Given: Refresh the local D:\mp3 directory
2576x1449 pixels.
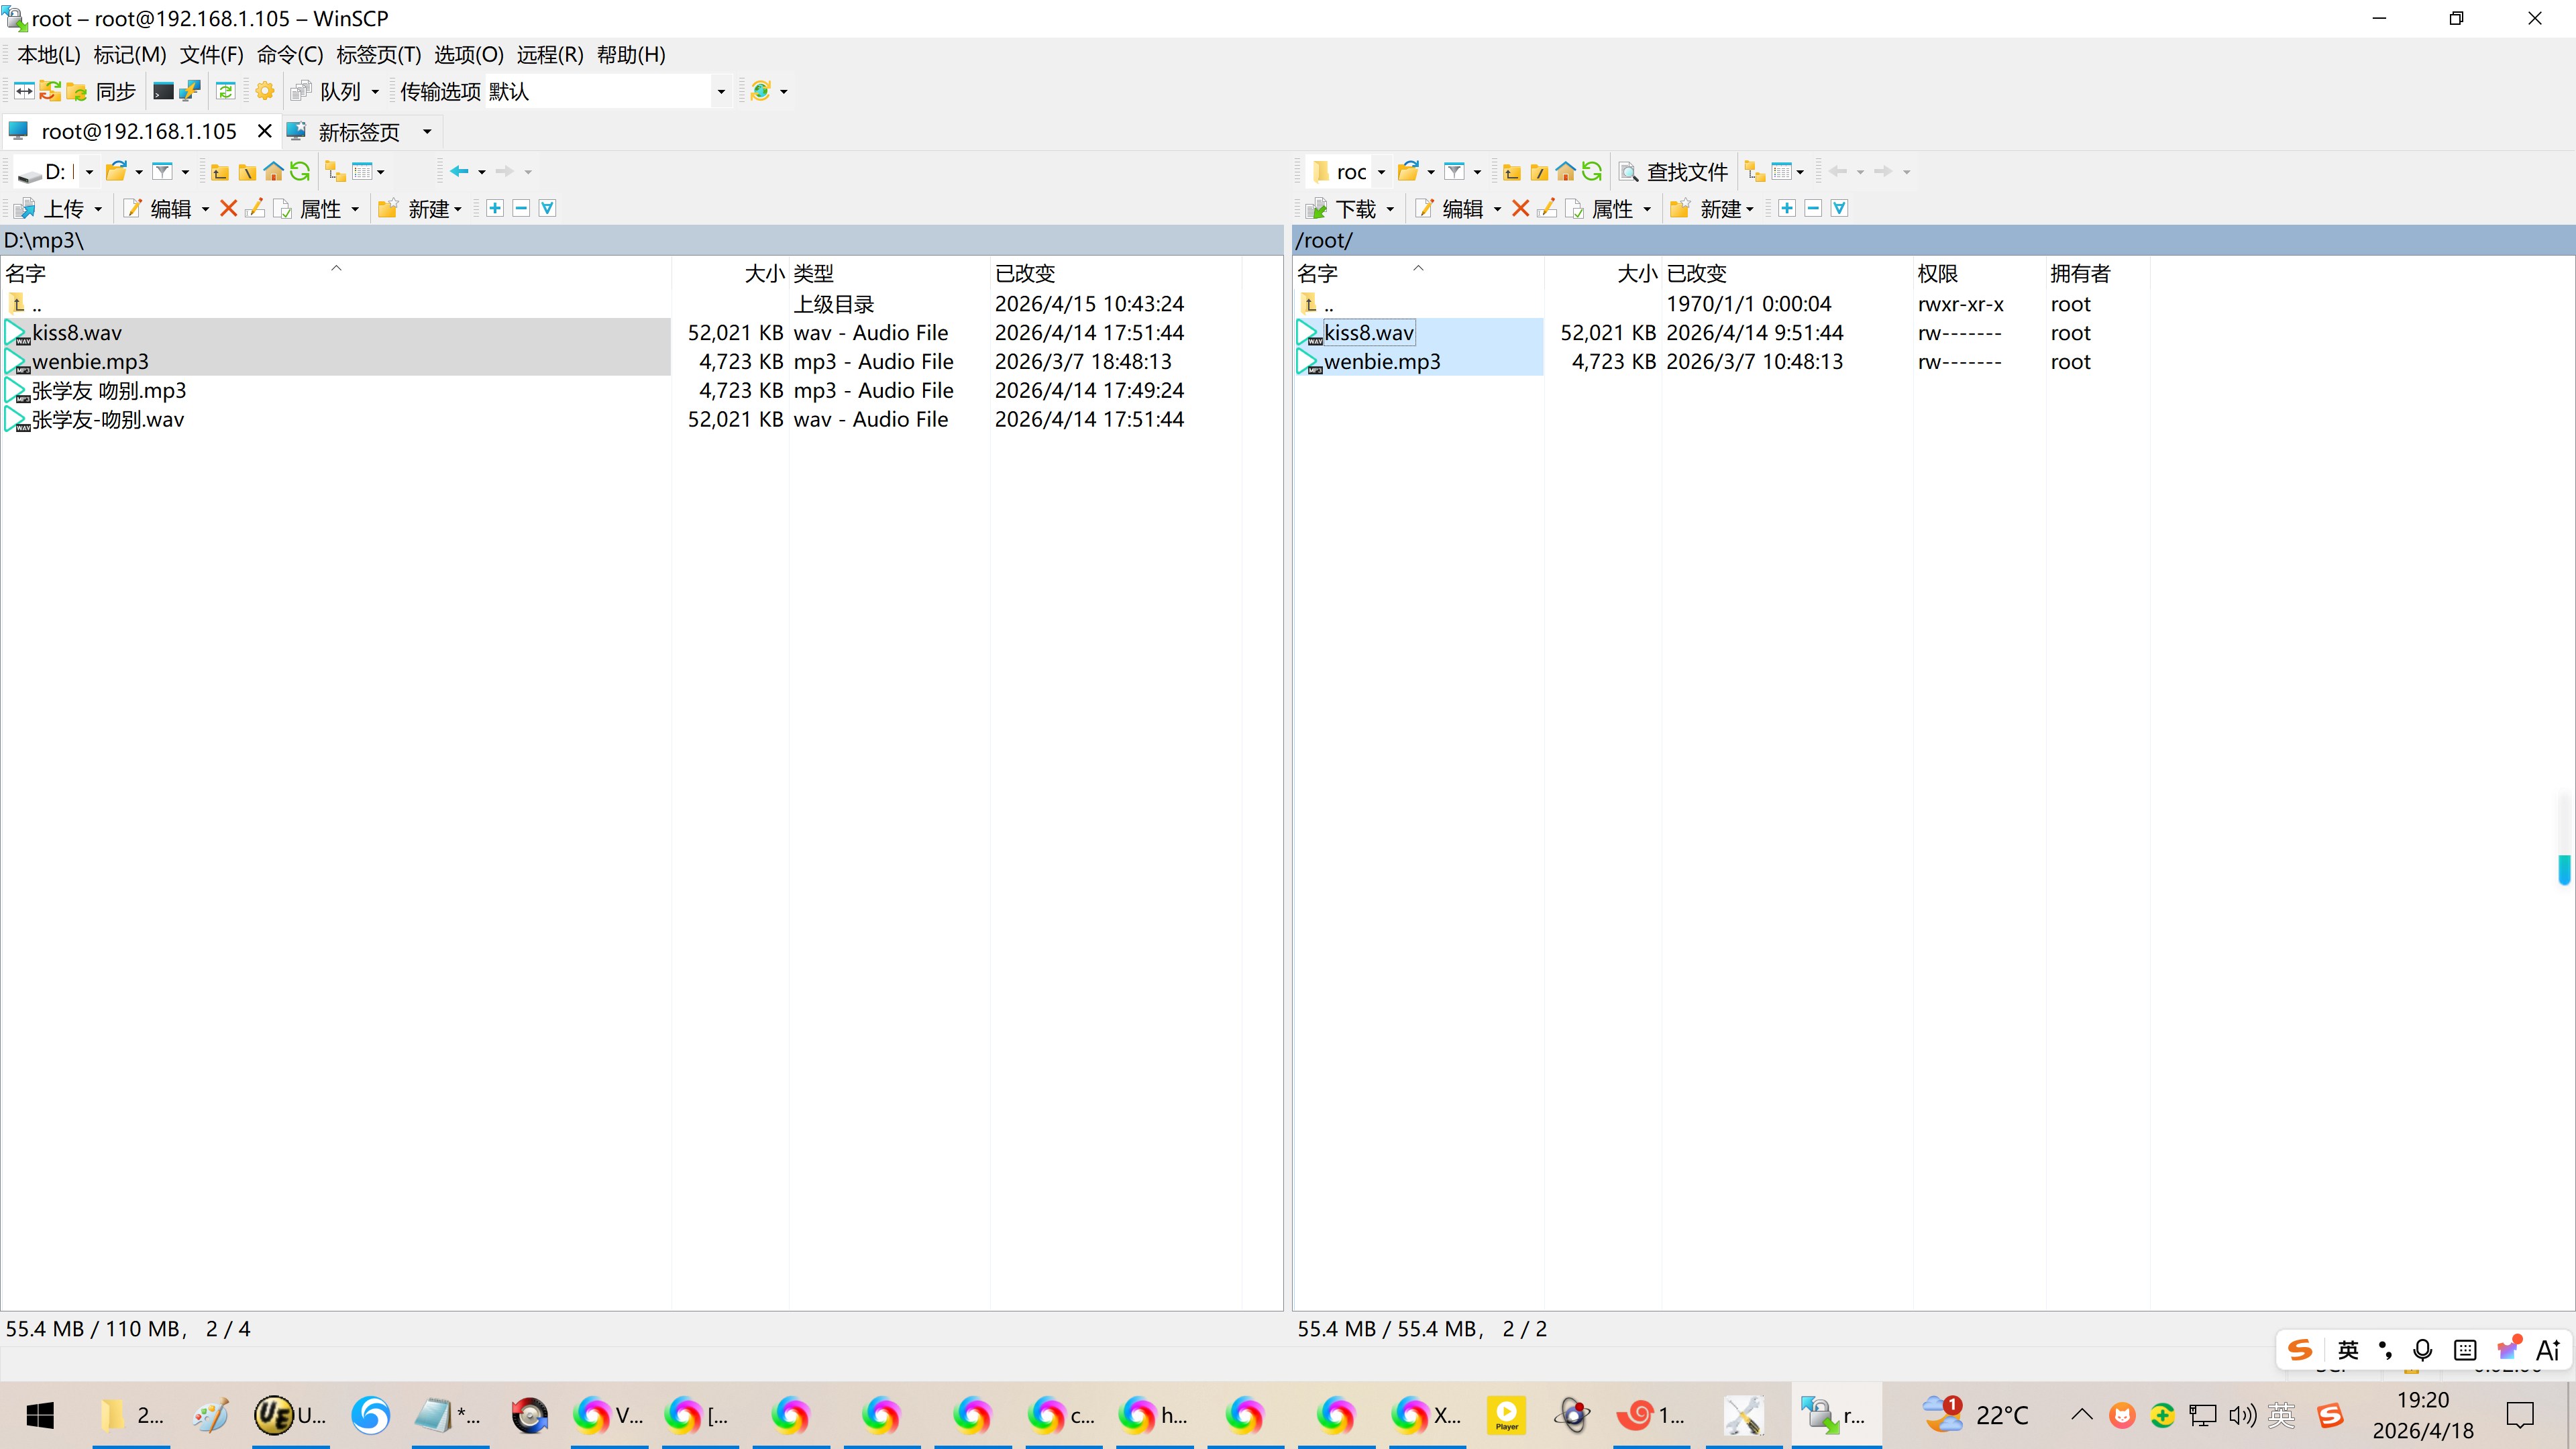Looking at the screenshot, I should pos(300,172).
